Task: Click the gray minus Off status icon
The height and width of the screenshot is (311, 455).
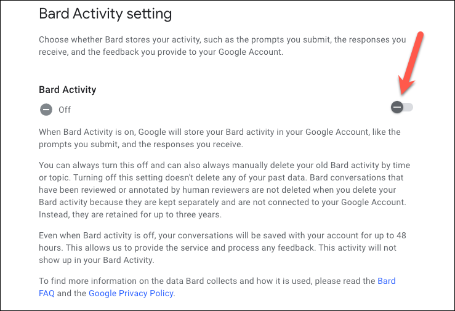Action: (x=46, y=110)
